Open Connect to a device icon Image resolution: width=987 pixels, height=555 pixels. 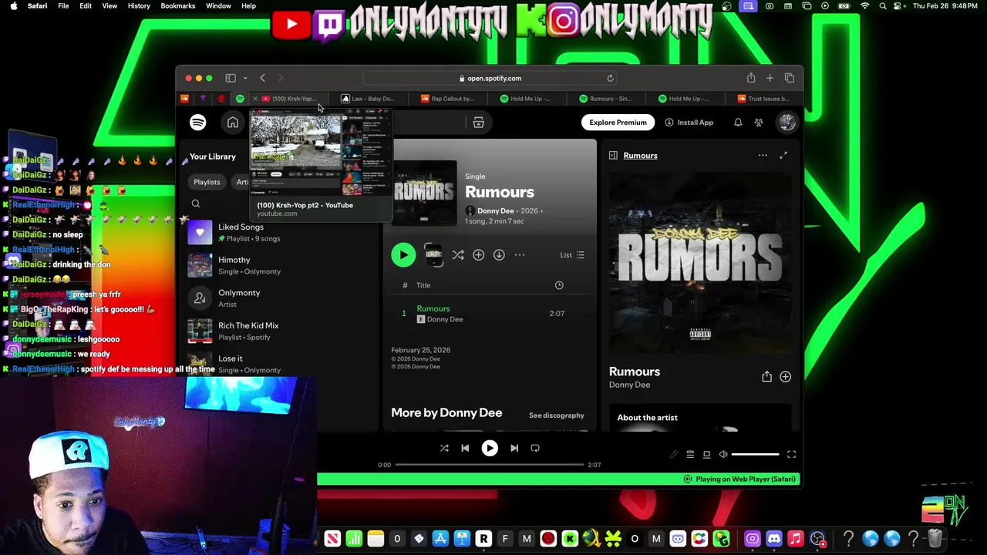click(706, 455)
